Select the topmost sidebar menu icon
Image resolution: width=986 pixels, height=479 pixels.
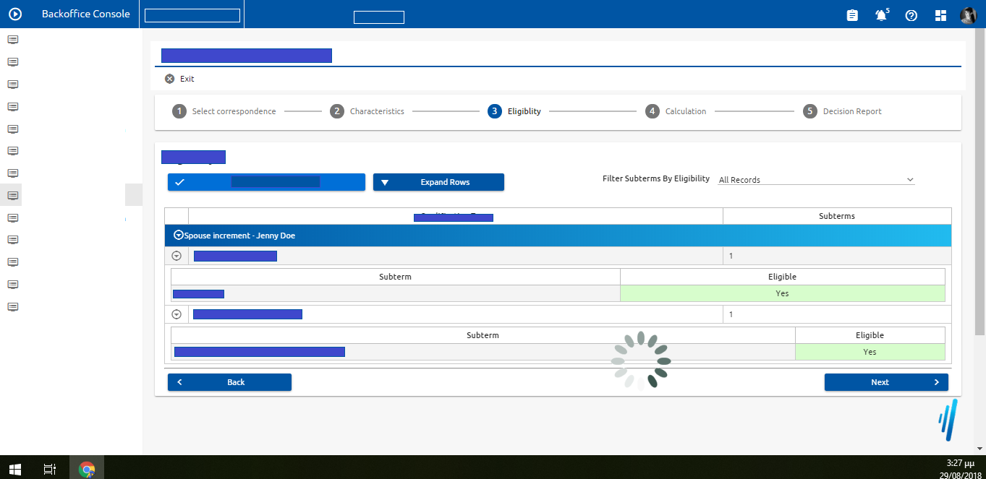click(12, 39)
